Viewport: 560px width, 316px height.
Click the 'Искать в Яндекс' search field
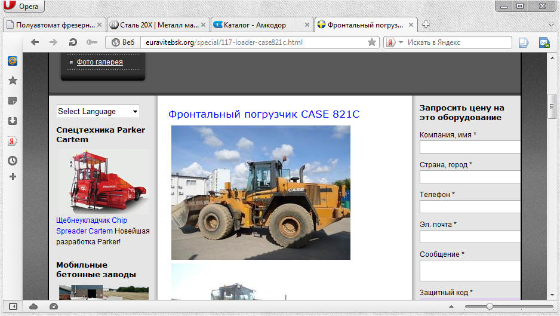(x=459, y=42)
